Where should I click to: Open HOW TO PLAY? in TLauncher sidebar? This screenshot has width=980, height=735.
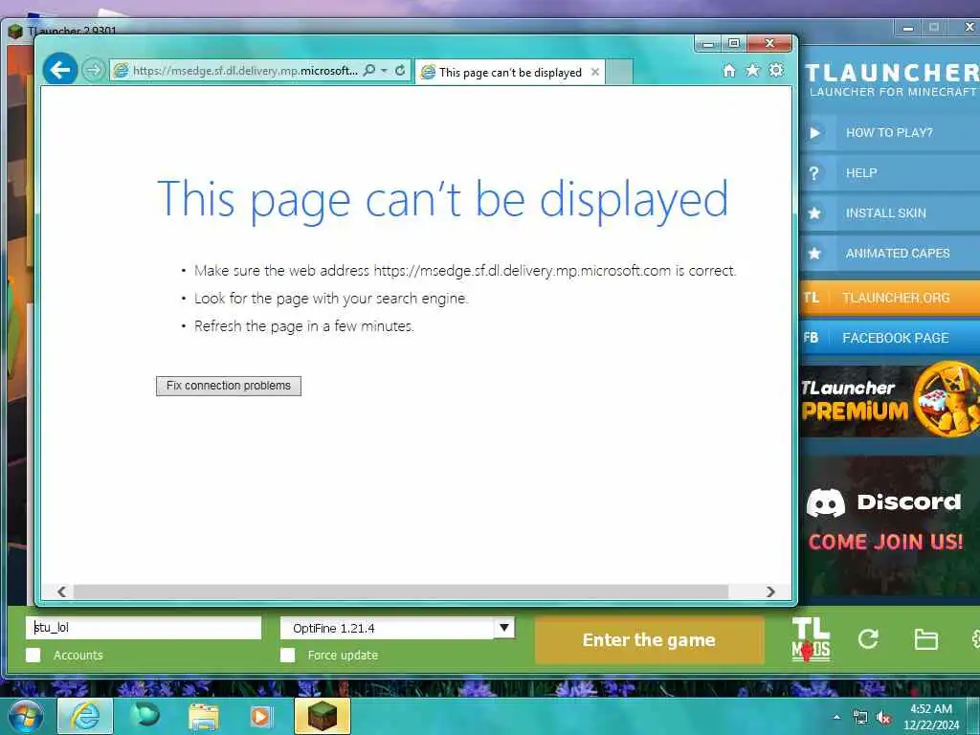tap(890, 132)
